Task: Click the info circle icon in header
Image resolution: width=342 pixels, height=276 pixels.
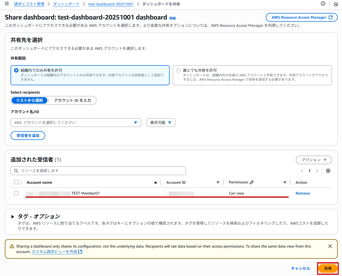Action: pos(323,4)
